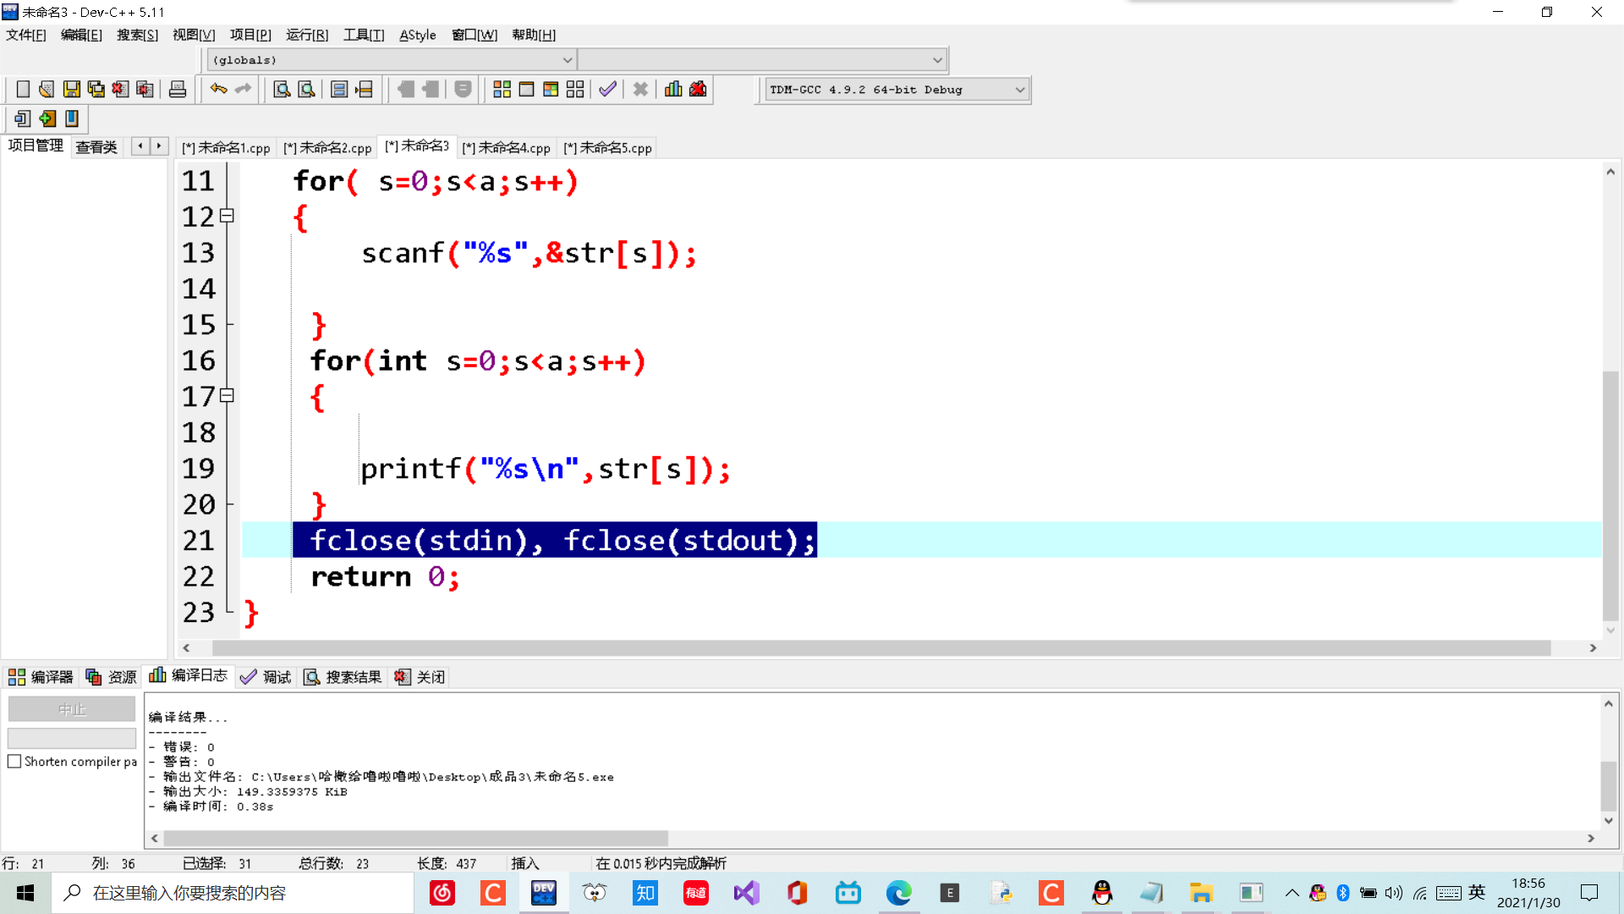1624x914 pixels.
Task: Click the profile analysis bar chart icon
Action: [673, 90]
